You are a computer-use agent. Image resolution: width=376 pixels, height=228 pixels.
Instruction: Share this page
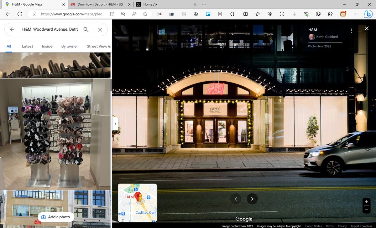pyautogui.click(x=330, y=14)
